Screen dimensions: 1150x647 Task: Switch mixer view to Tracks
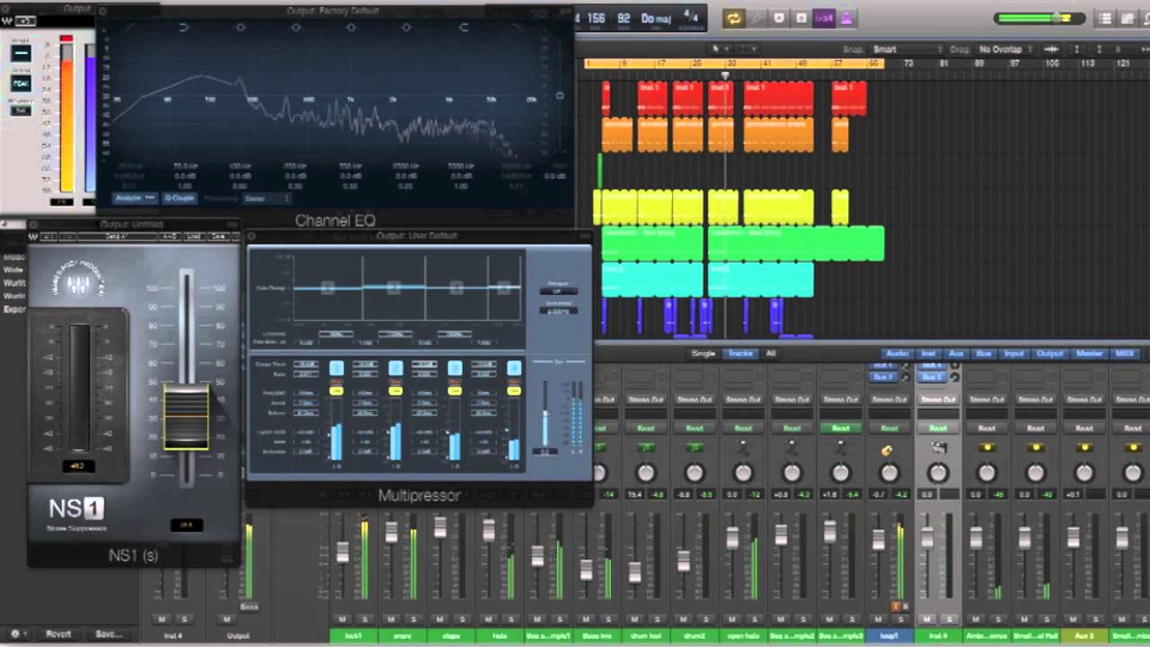click(x=740, y=354)
